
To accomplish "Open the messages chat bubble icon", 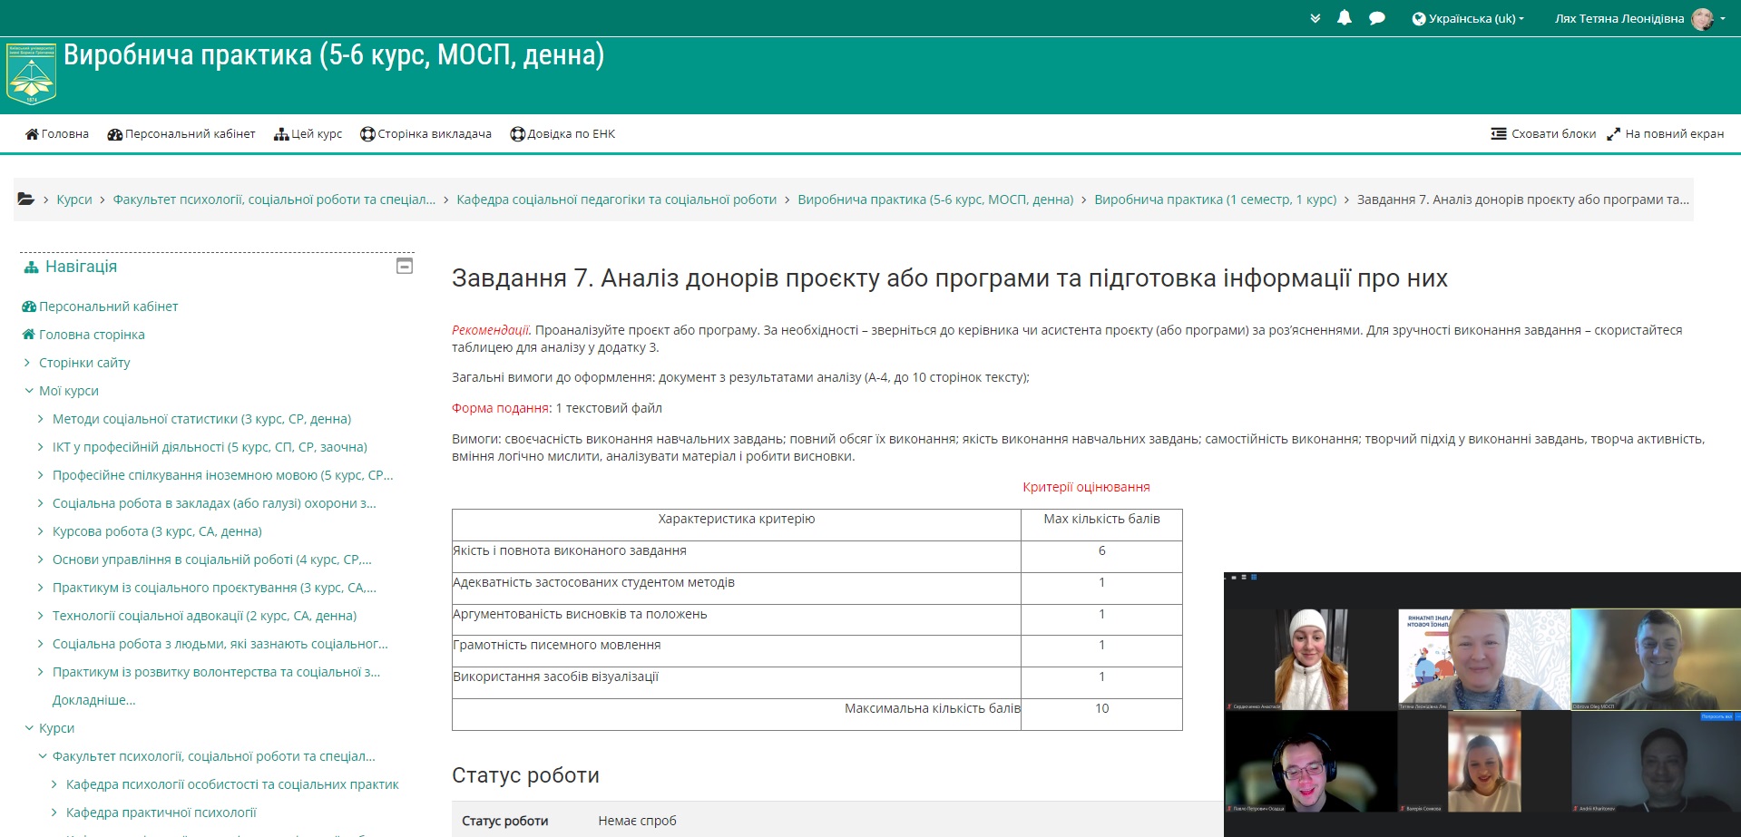I will point(1376,17).
